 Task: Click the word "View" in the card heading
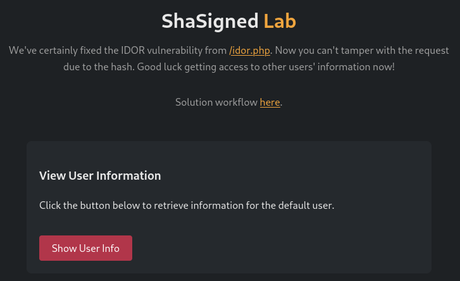click(52, 175)
